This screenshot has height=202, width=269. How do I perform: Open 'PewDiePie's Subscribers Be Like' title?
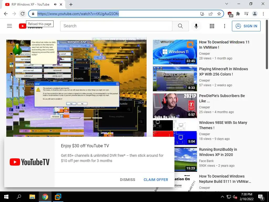click(x=222, y=98)
